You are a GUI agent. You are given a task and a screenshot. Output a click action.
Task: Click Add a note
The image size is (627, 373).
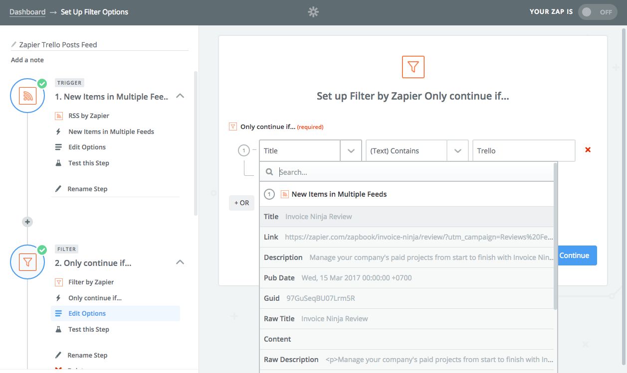(x=27, y=60)
